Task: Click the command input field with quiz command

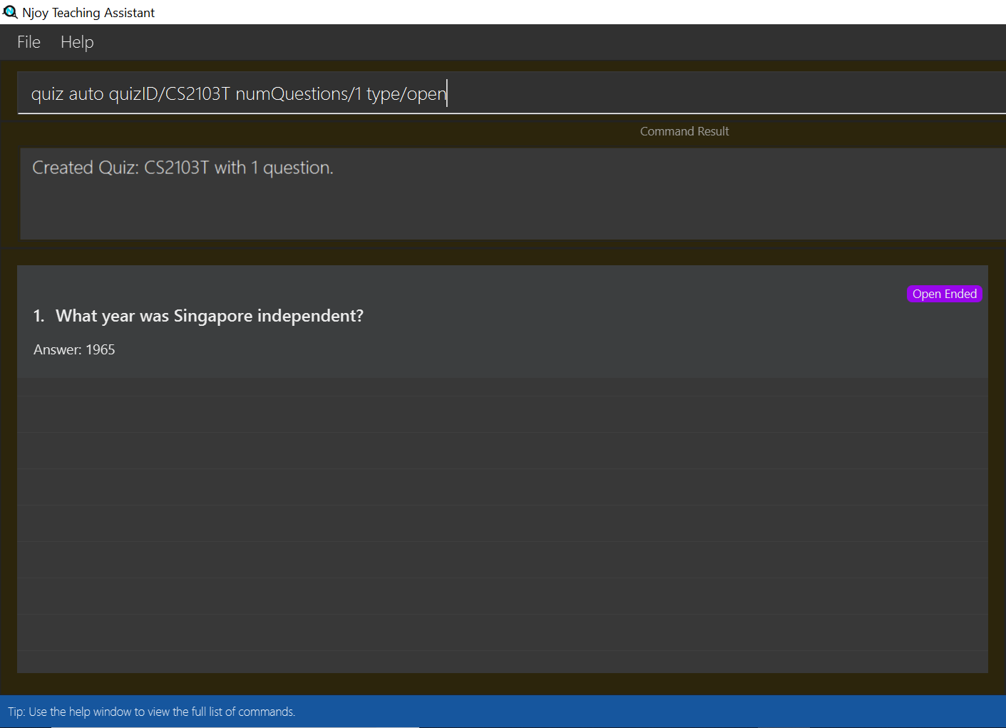Action: pos(511,93)
